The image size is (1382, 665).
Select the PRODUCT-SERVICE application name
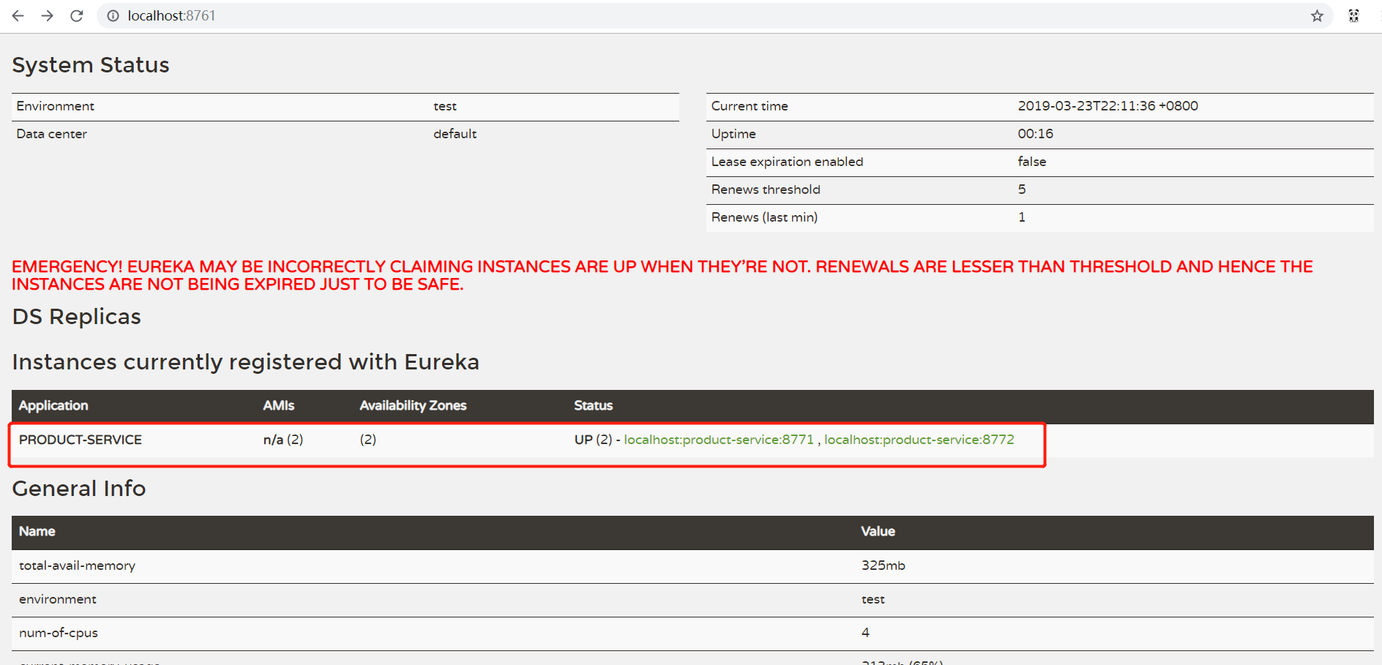point(81,440)
